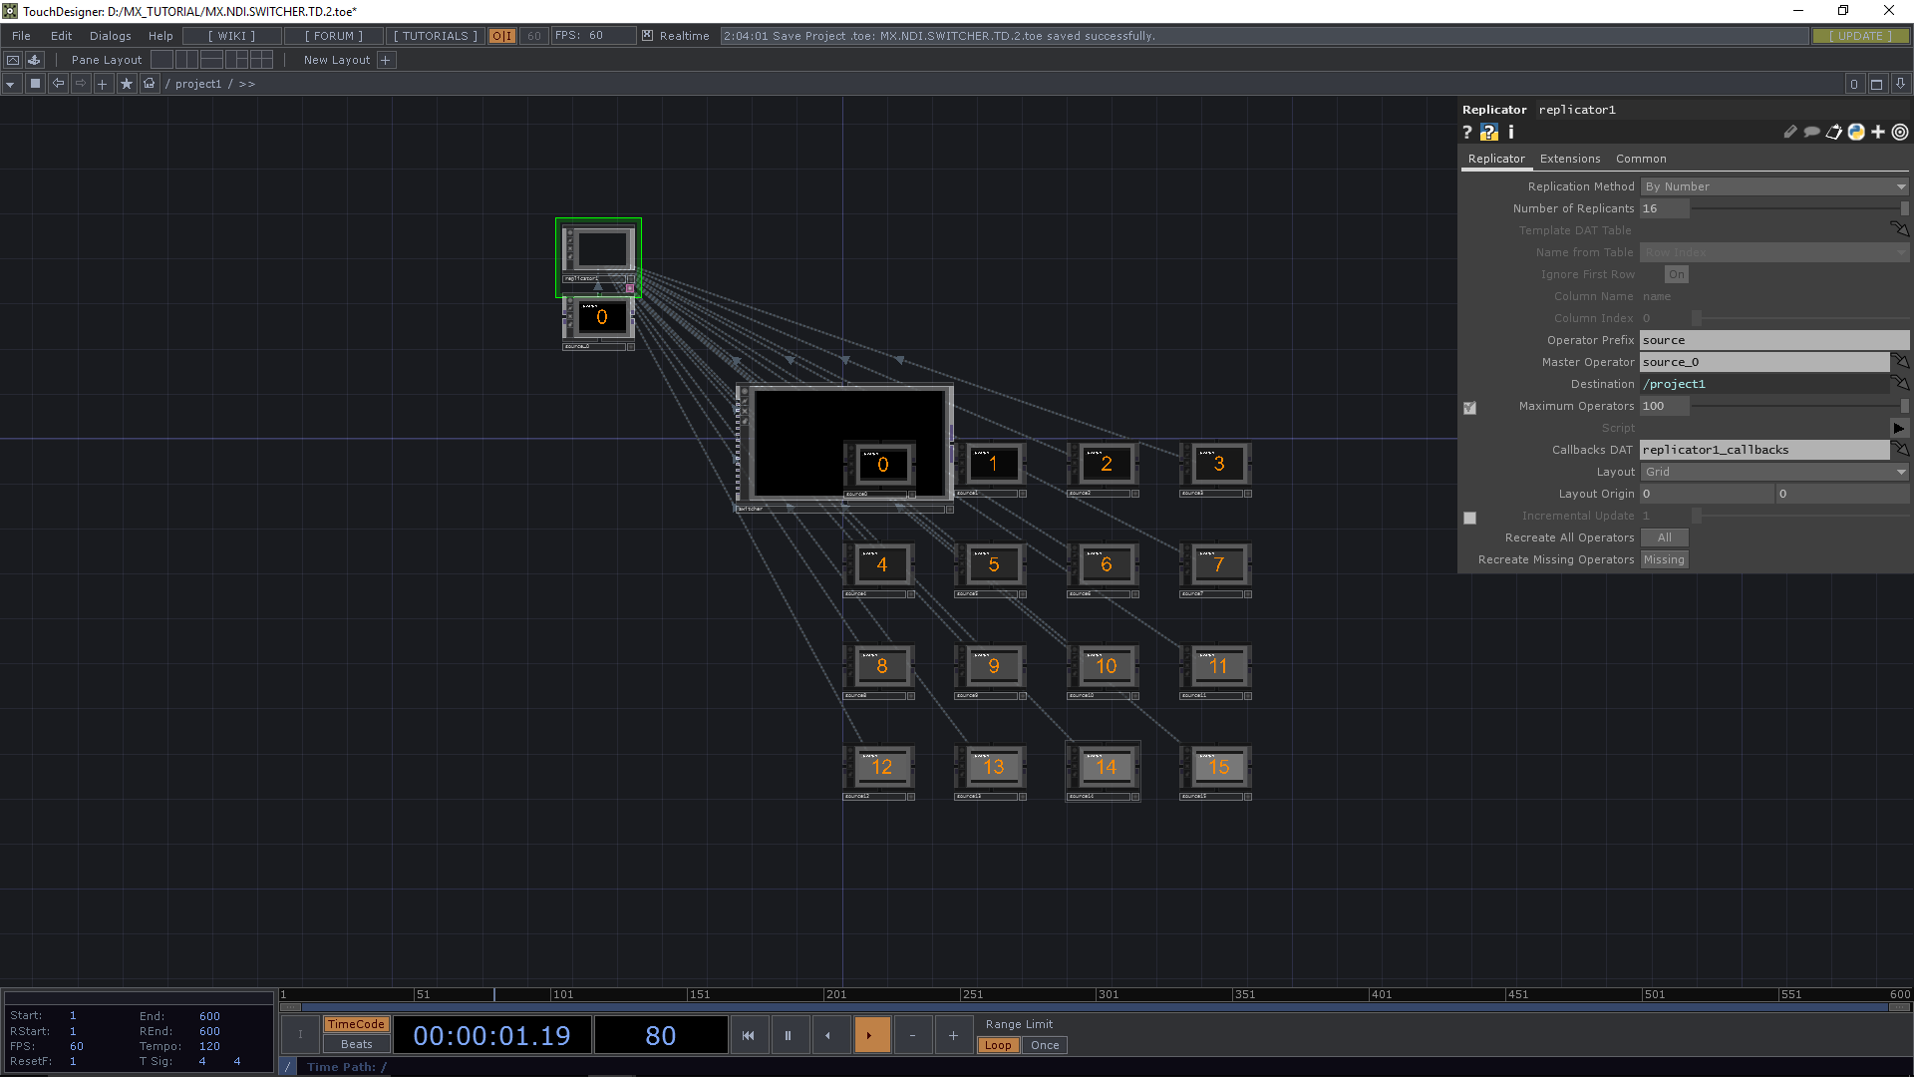The height and width of the screenshot is (1077, 1914).
Task: Open Replication Method dropdown
Action: (x=1774, y=186)
